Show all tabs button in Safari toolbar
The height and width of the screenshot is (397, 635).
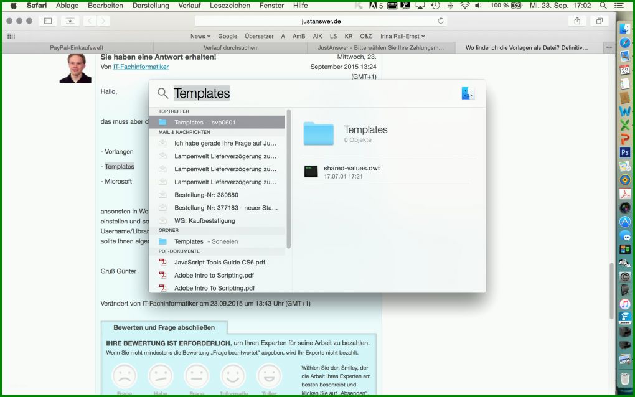coord(600,21)
